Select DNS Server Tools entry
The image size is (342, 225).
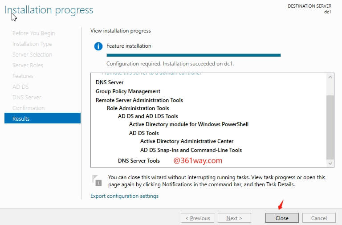point(138,161)
